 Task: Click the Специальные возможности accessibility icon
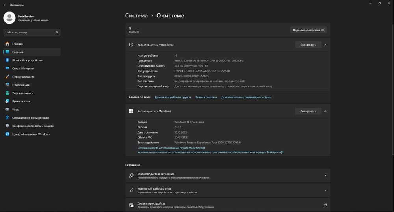[7, 117]
